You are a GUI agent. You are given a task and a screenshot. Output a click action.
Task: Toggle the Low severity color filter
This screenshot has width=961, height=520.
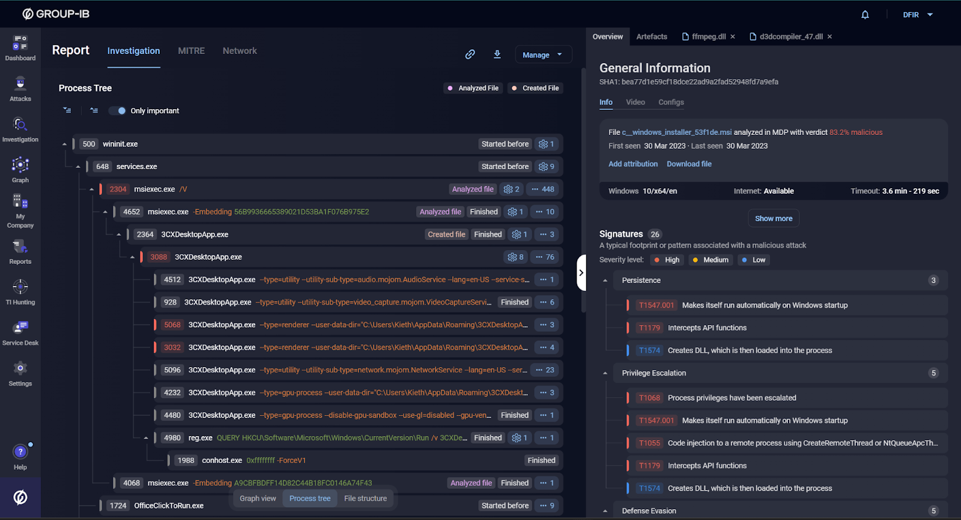[753, 260]
